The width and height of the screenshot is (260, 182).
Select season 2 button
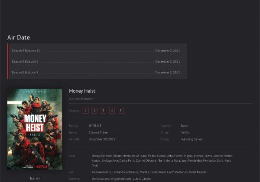point(94,111)
